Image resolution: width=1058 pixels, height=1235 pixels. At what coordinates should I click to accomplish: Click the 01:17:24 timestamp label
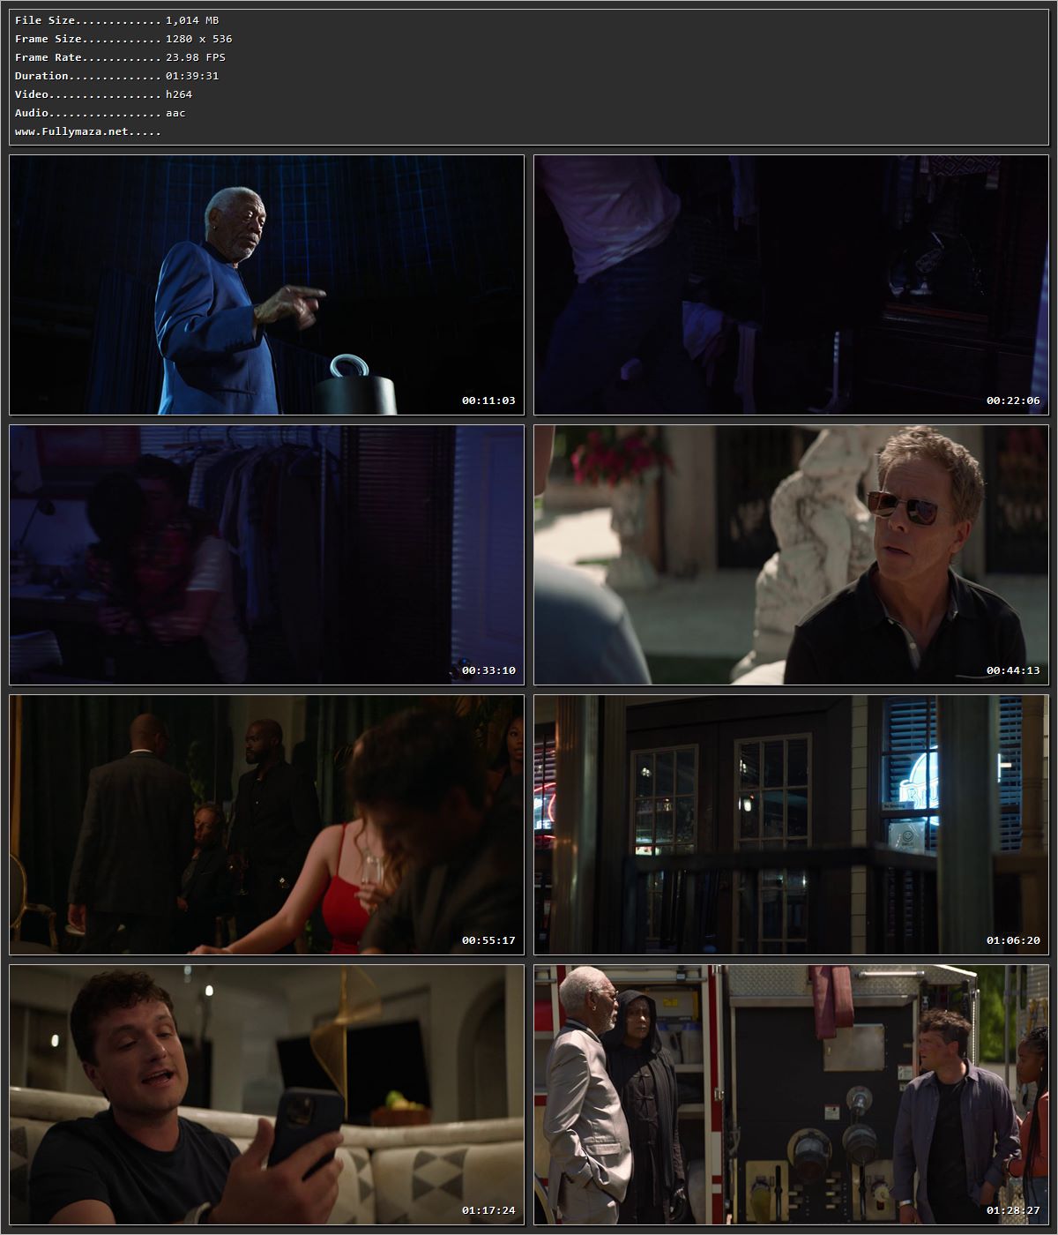click(x=488, y=1210)
